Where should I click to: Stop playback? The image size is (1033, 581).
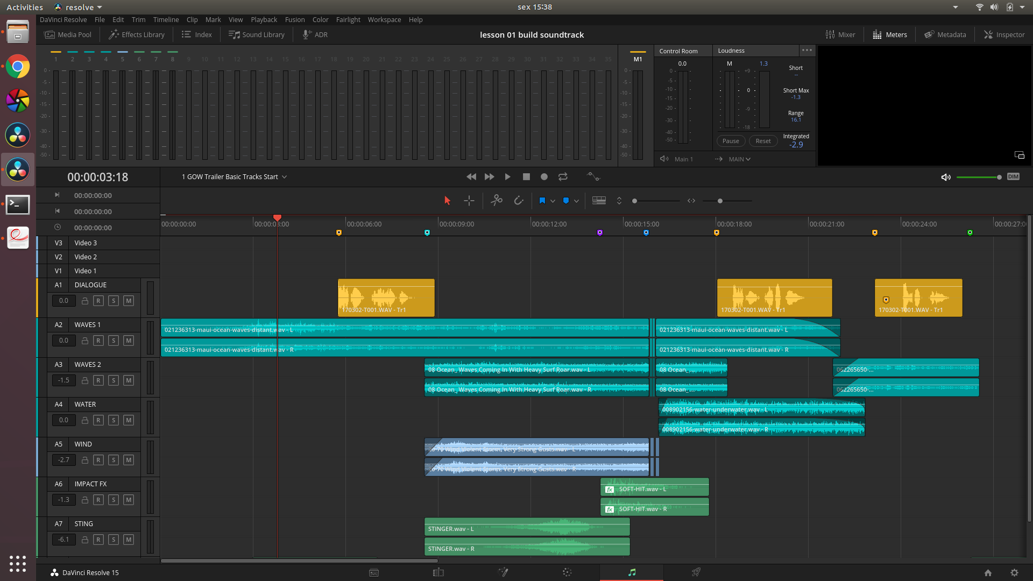(526, 176)
